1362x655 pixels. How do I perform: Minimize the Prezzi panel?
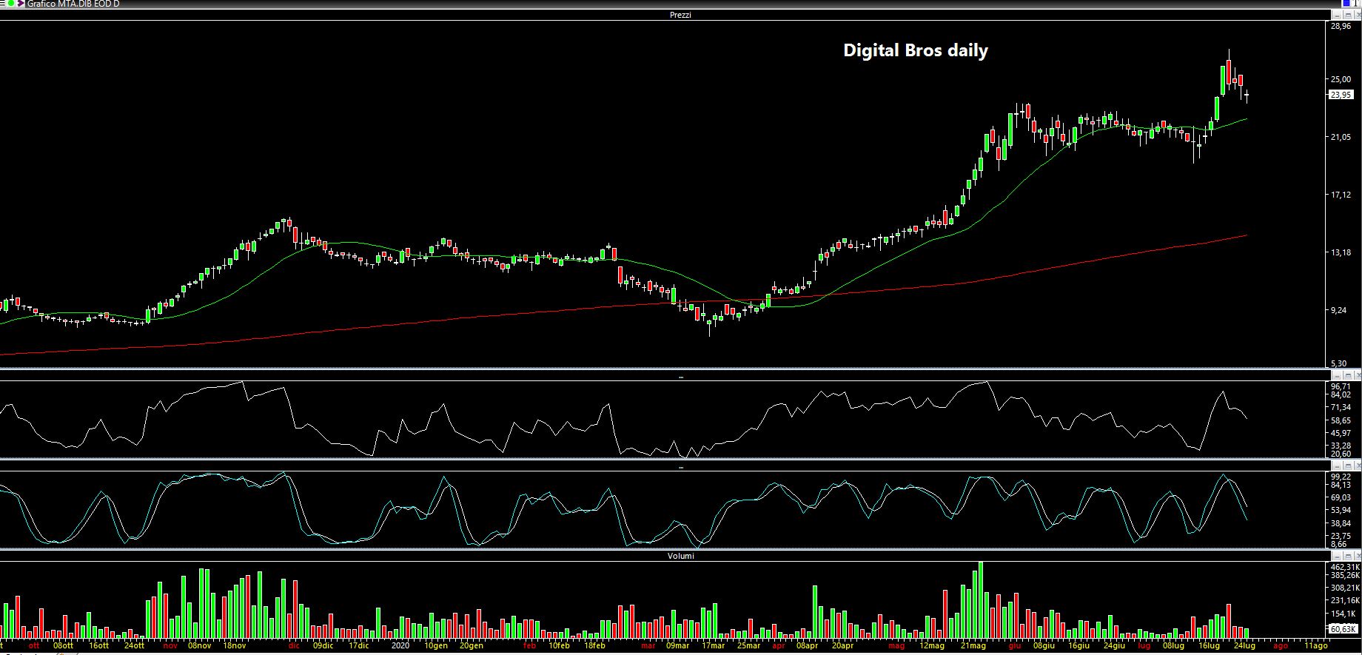tap(1337, 15)
